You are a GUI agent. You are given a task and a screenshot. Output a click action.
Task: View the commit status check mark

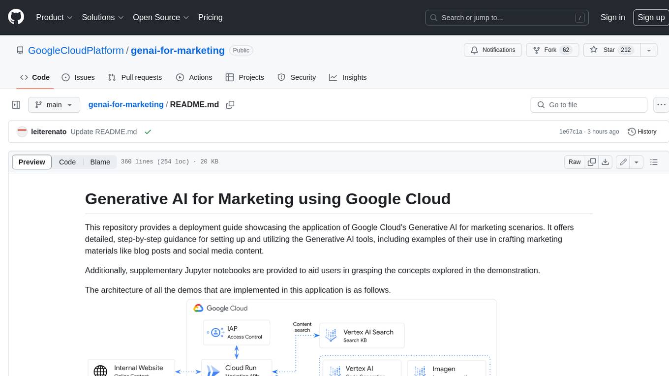point(148,131)
